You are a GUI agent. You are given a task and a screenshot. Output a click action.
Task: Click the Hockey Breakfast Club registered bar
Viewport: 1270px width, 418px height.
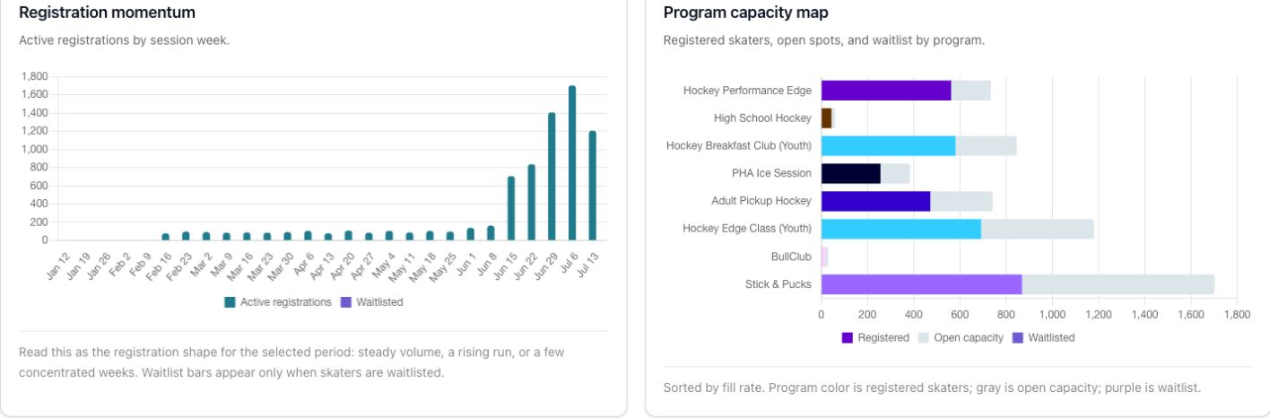point(888,145)
